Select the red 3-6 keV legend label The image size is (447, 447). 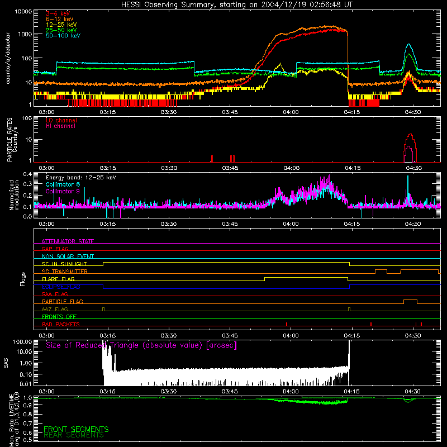coord(58,13)
